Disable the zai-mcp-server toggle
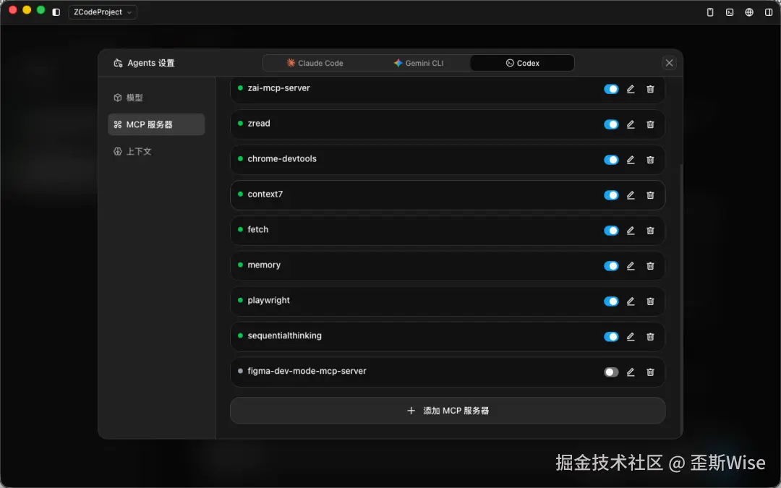 pos(611,89)
